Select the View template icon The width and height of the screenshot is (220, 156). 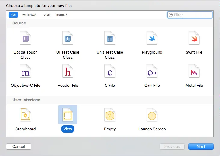[x=68, y=114]
